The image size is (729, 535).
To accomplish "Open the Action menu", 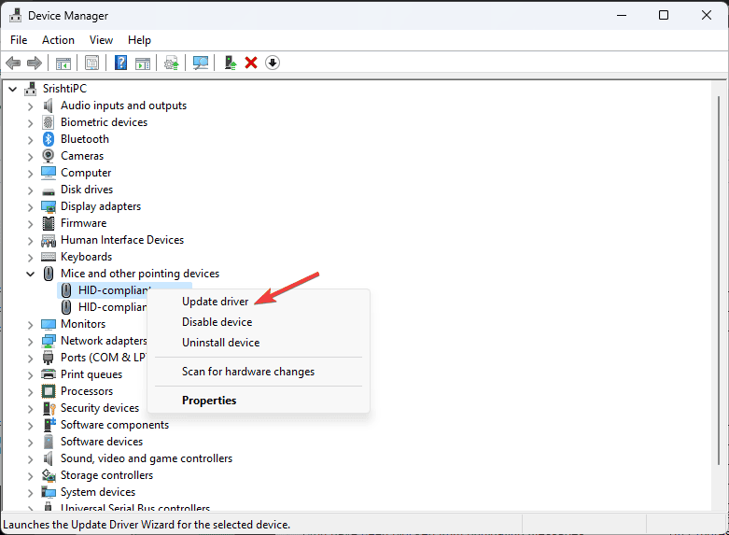I will click(x=58, y=40).
